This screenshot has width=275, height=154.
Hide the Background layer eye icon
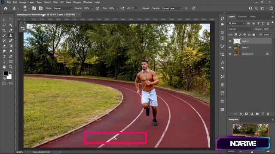point(230,54)
